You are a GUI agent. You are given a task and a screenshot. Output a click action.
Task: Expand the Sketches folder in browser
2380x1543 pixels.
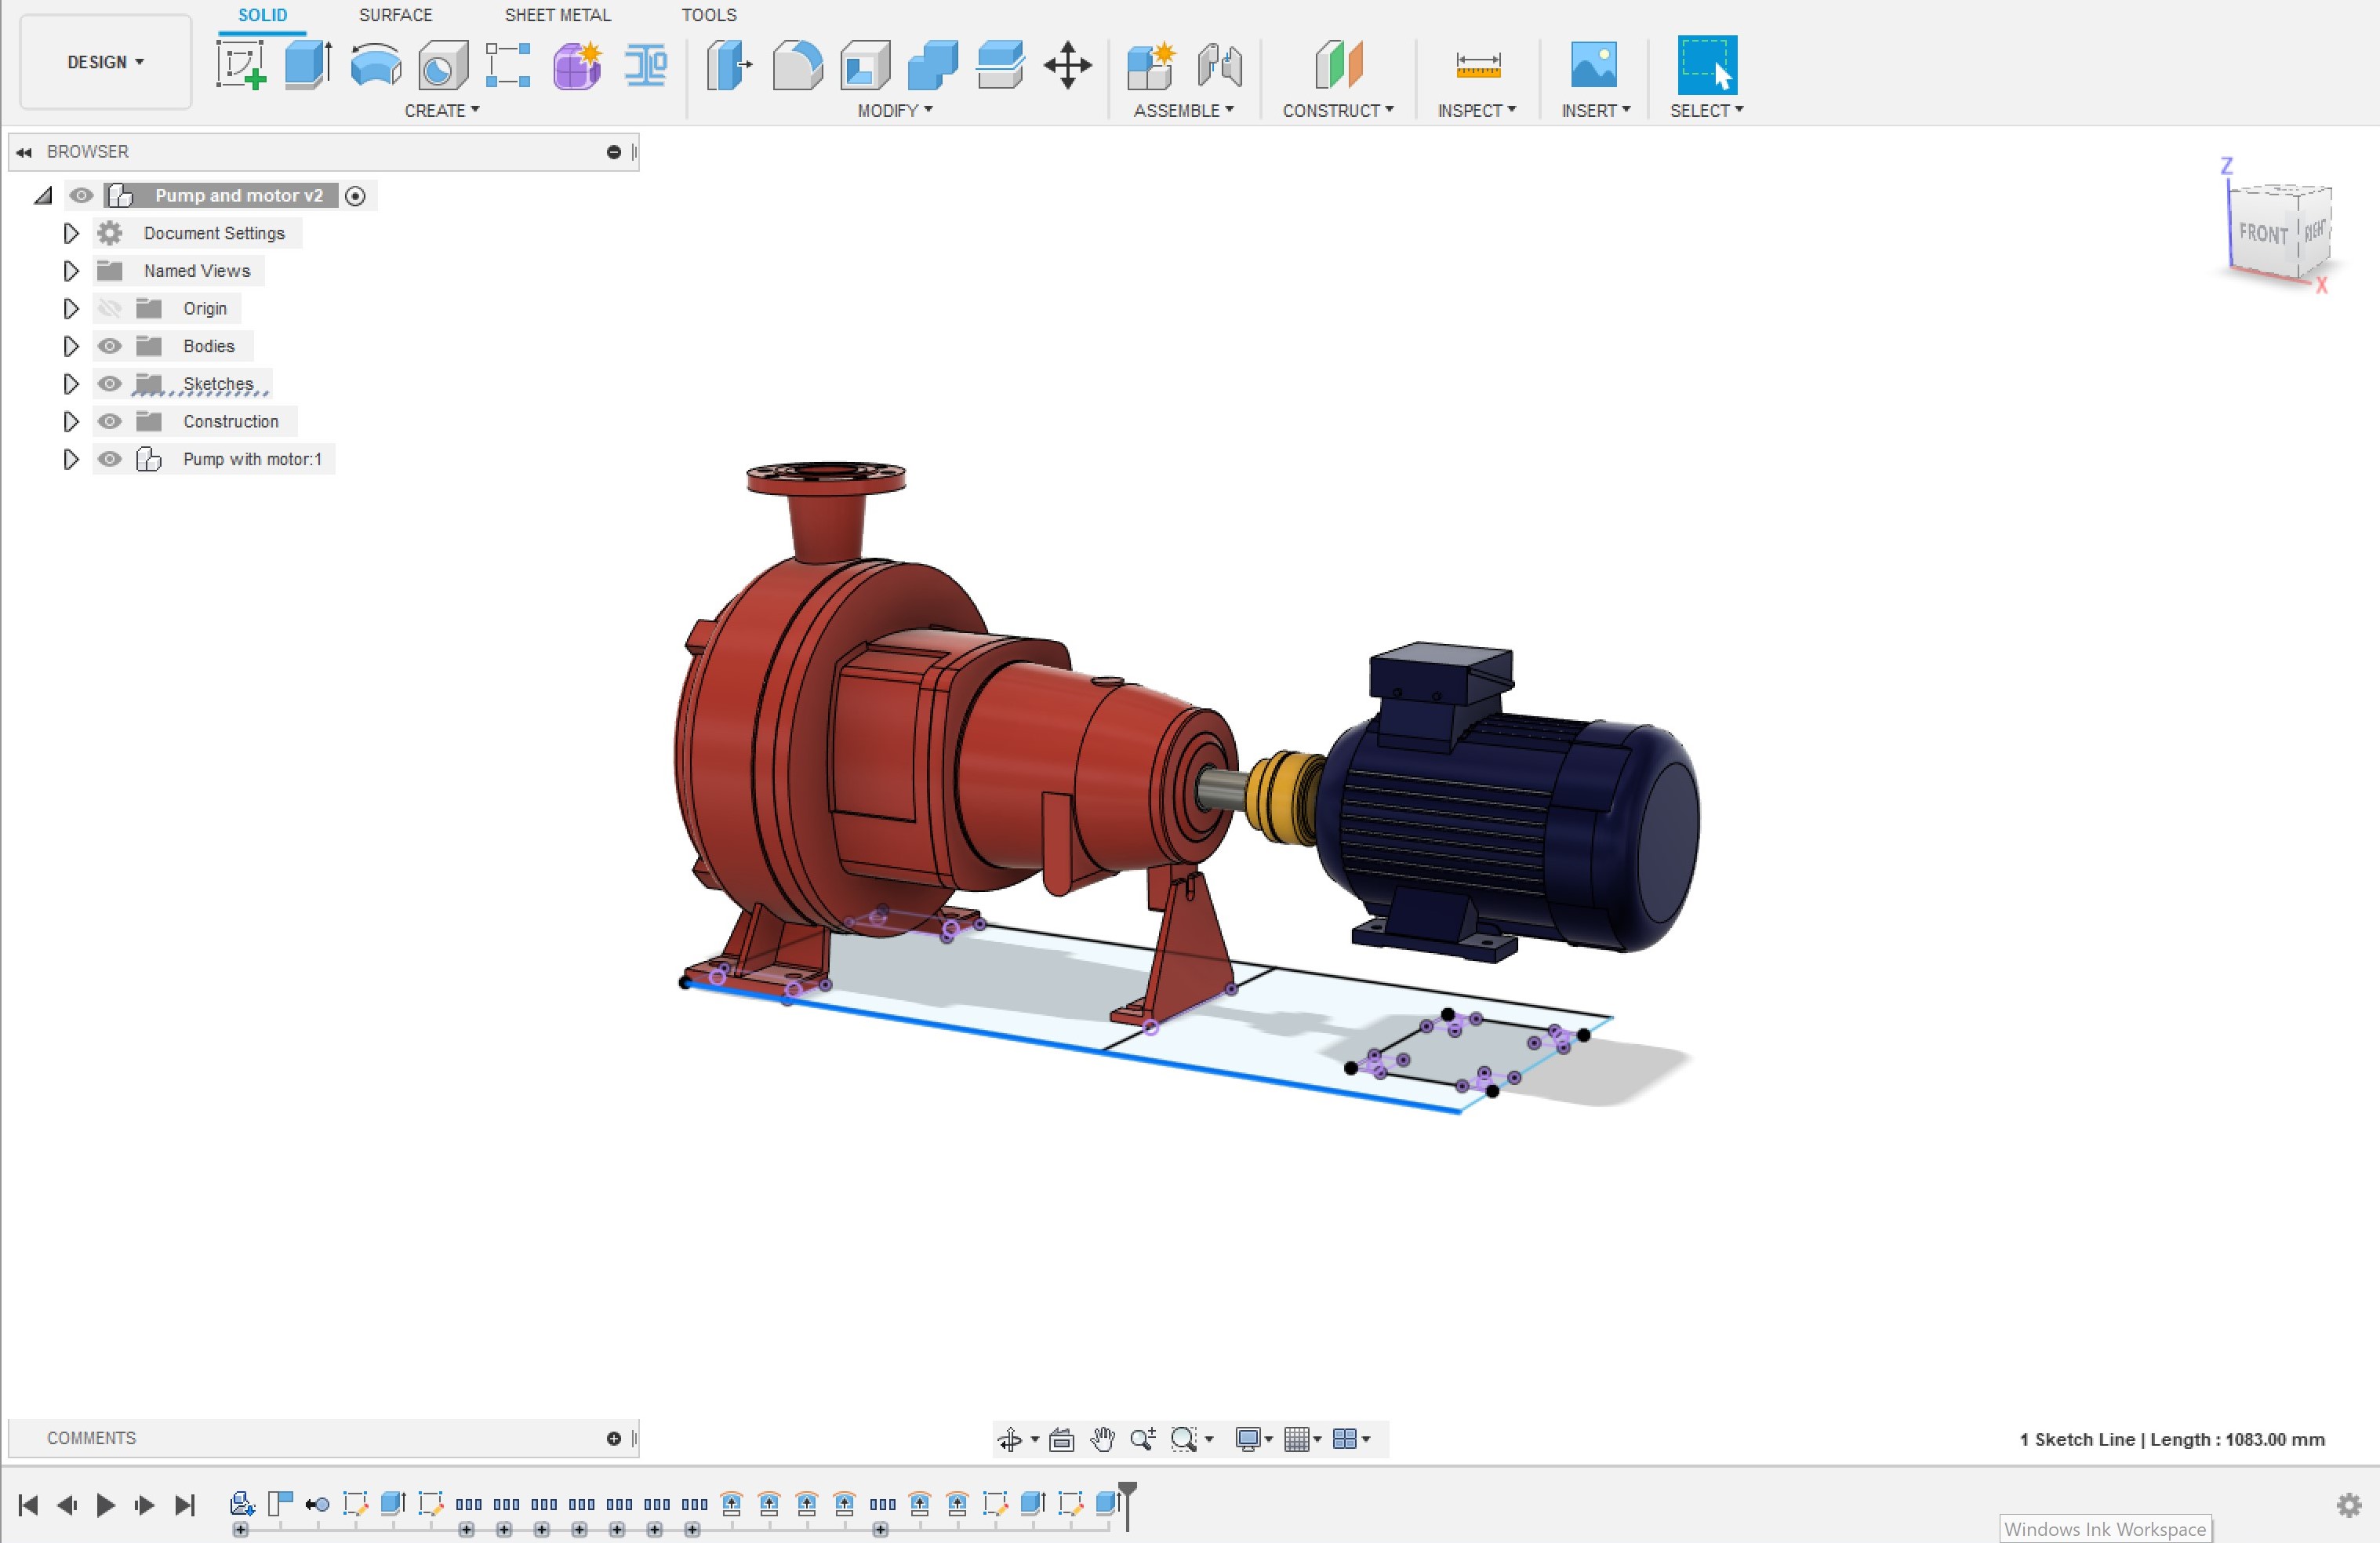click(70, 384)
